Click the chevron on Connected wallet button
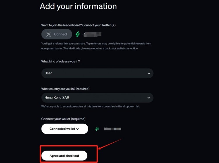The image size is (219, 163). coord(77,129)
